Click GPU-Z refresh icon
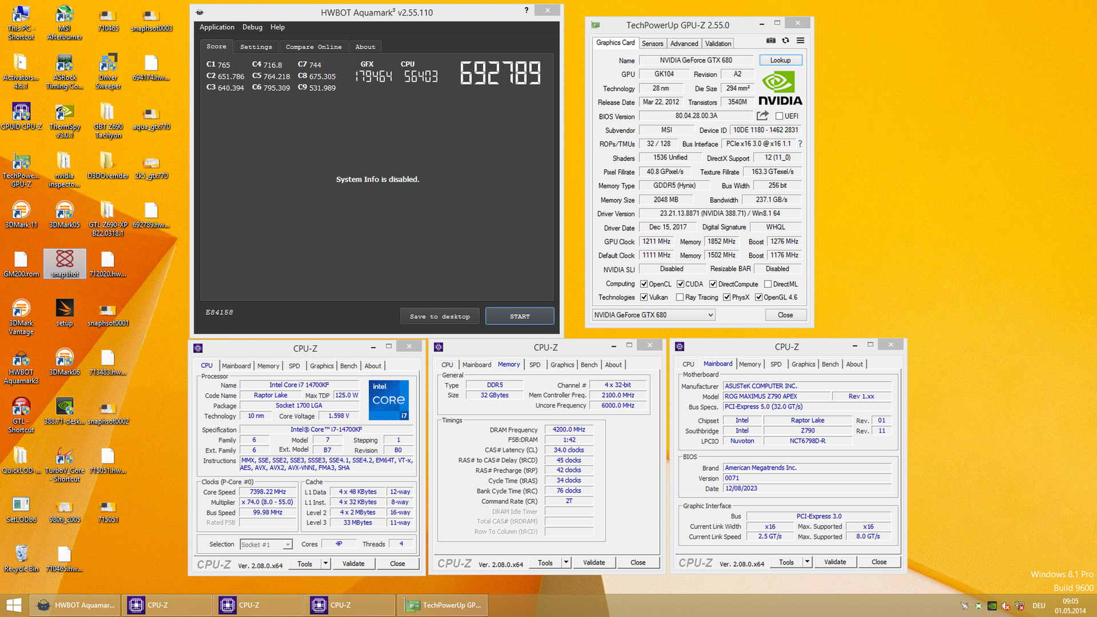The image size is (1097, 617). coord(786,41)
